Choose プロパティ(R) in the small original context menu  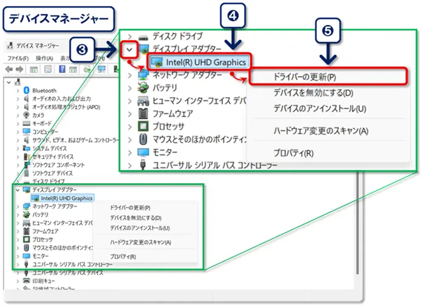tap(123, 256)
